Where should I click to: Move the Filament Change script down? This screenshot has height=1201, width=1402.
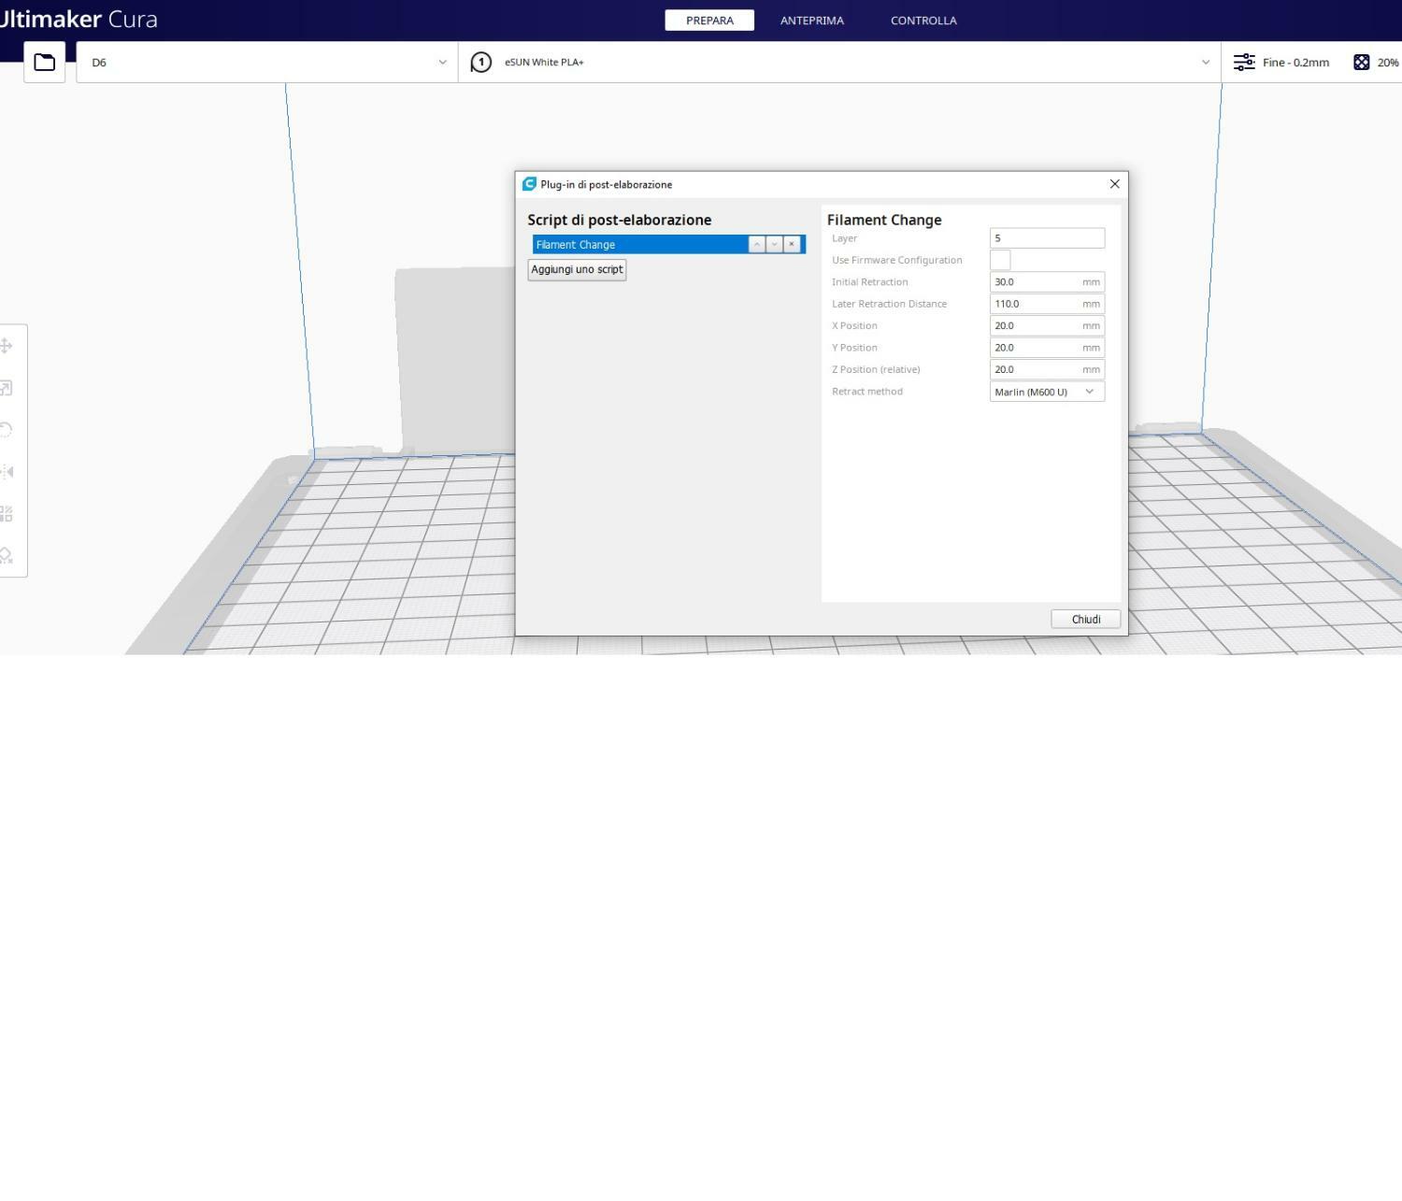(774, 245)
